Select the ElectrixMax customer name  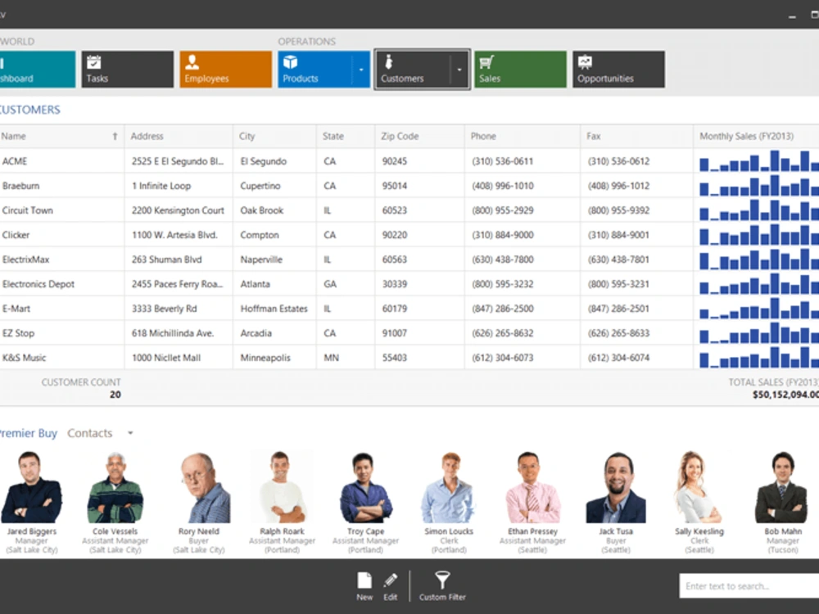click(25, 260)
